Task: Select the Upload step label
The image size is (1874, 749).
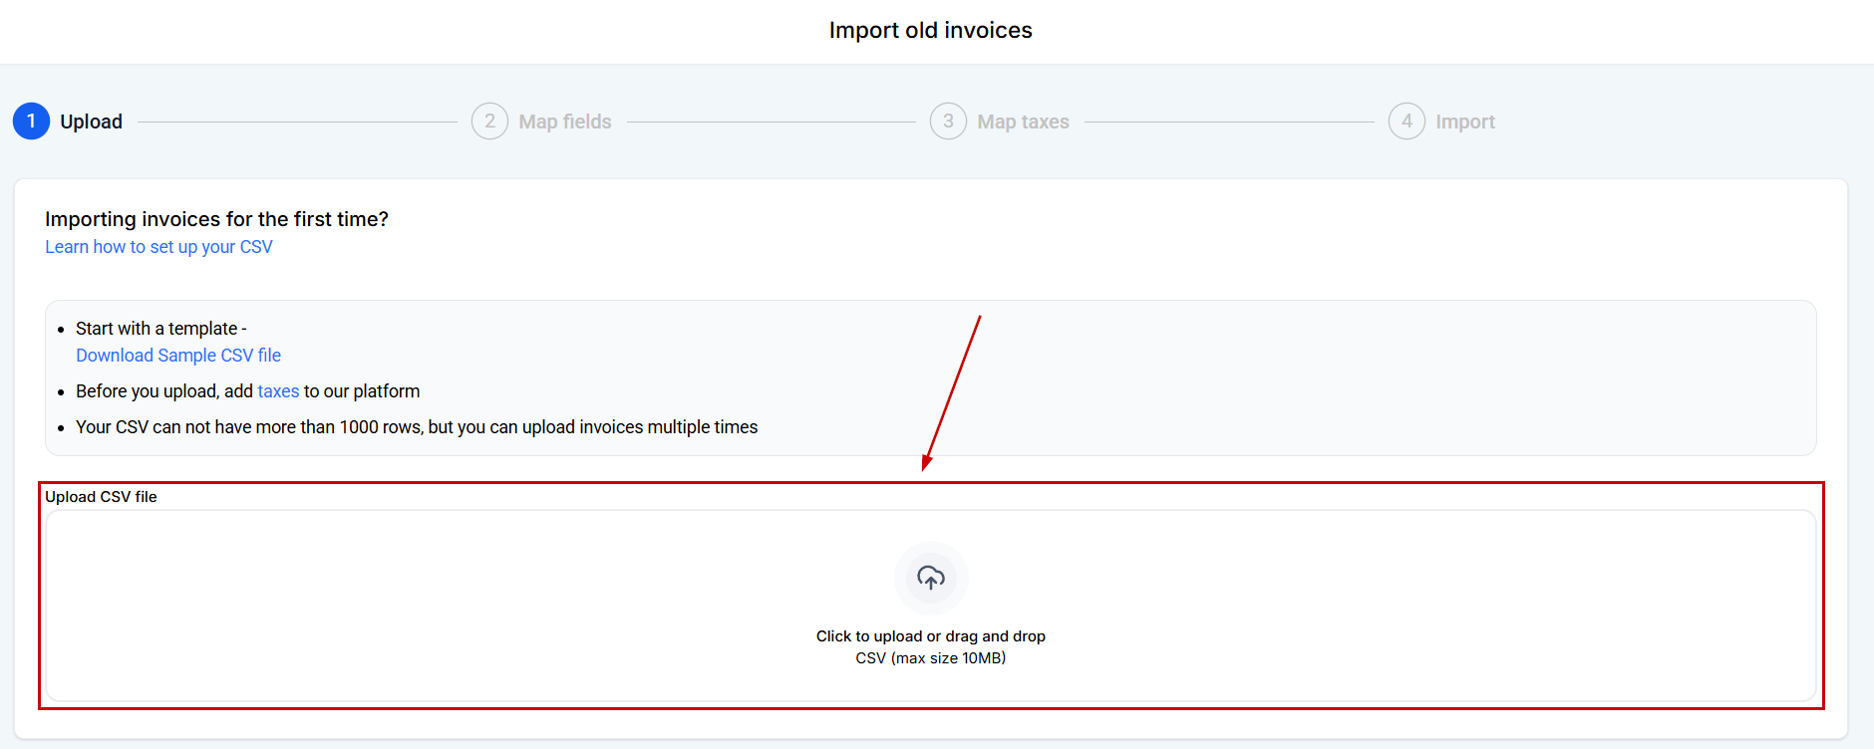Action: tap(92, 122)
